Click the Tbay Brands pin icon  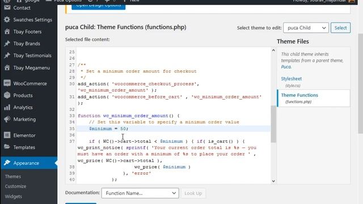click(x=7, y=44)
